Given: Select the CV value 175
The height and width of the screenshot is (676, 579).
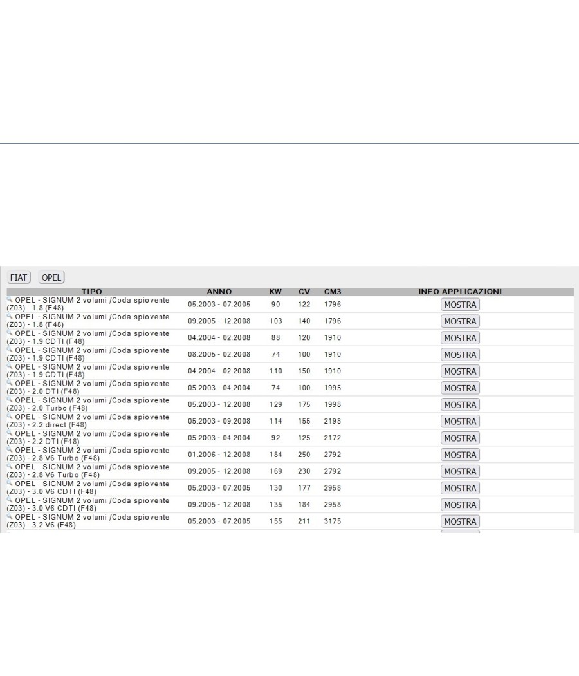Looking at the screenshot, I should (304, 404).
